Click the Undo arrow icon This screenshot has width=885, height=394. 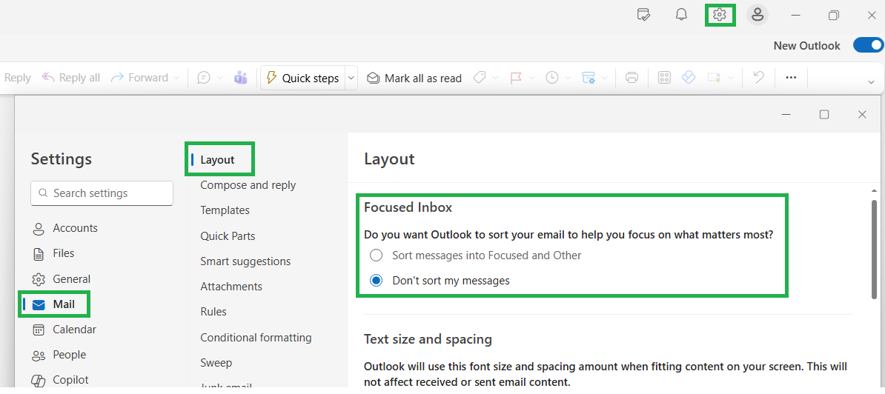point(758,78)
